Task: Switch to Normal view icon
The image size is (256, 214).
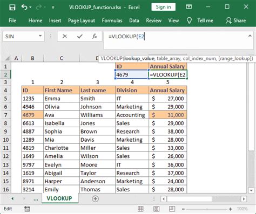Action: (x=140, y=209)
